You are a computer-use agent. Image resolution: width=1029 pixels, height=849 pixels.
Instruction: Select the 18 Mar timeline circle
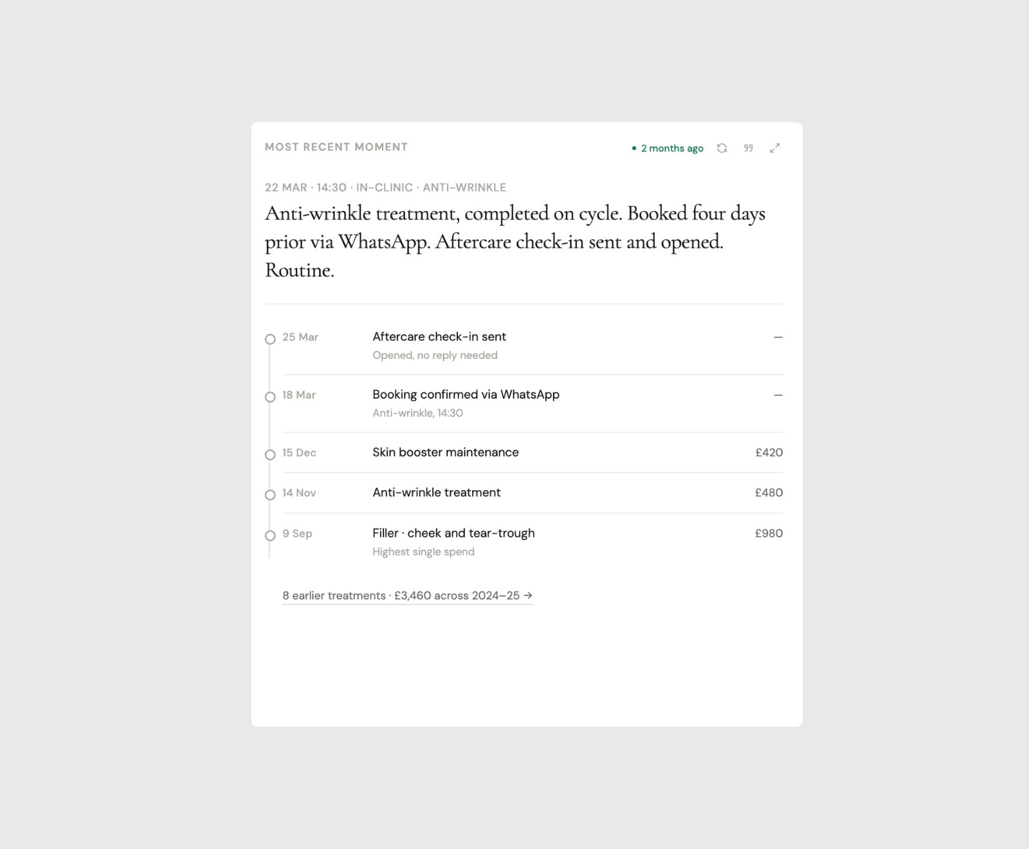[270, 397]
